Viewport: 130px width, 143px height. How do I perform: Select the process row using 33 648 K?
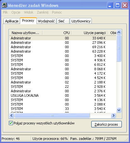coord(63,38)
